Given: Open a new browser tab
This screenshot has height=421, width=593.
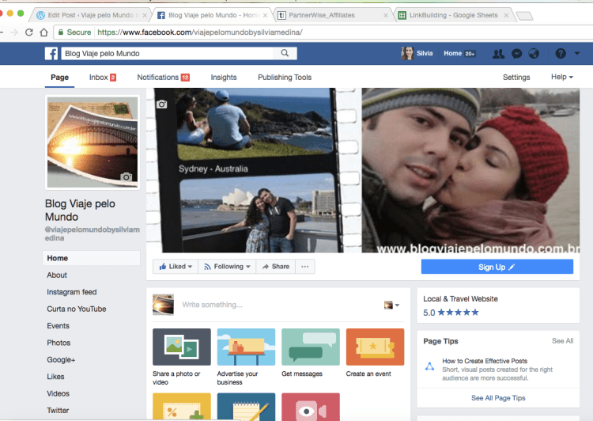Looking at the screenshot, I should (524, 16).
